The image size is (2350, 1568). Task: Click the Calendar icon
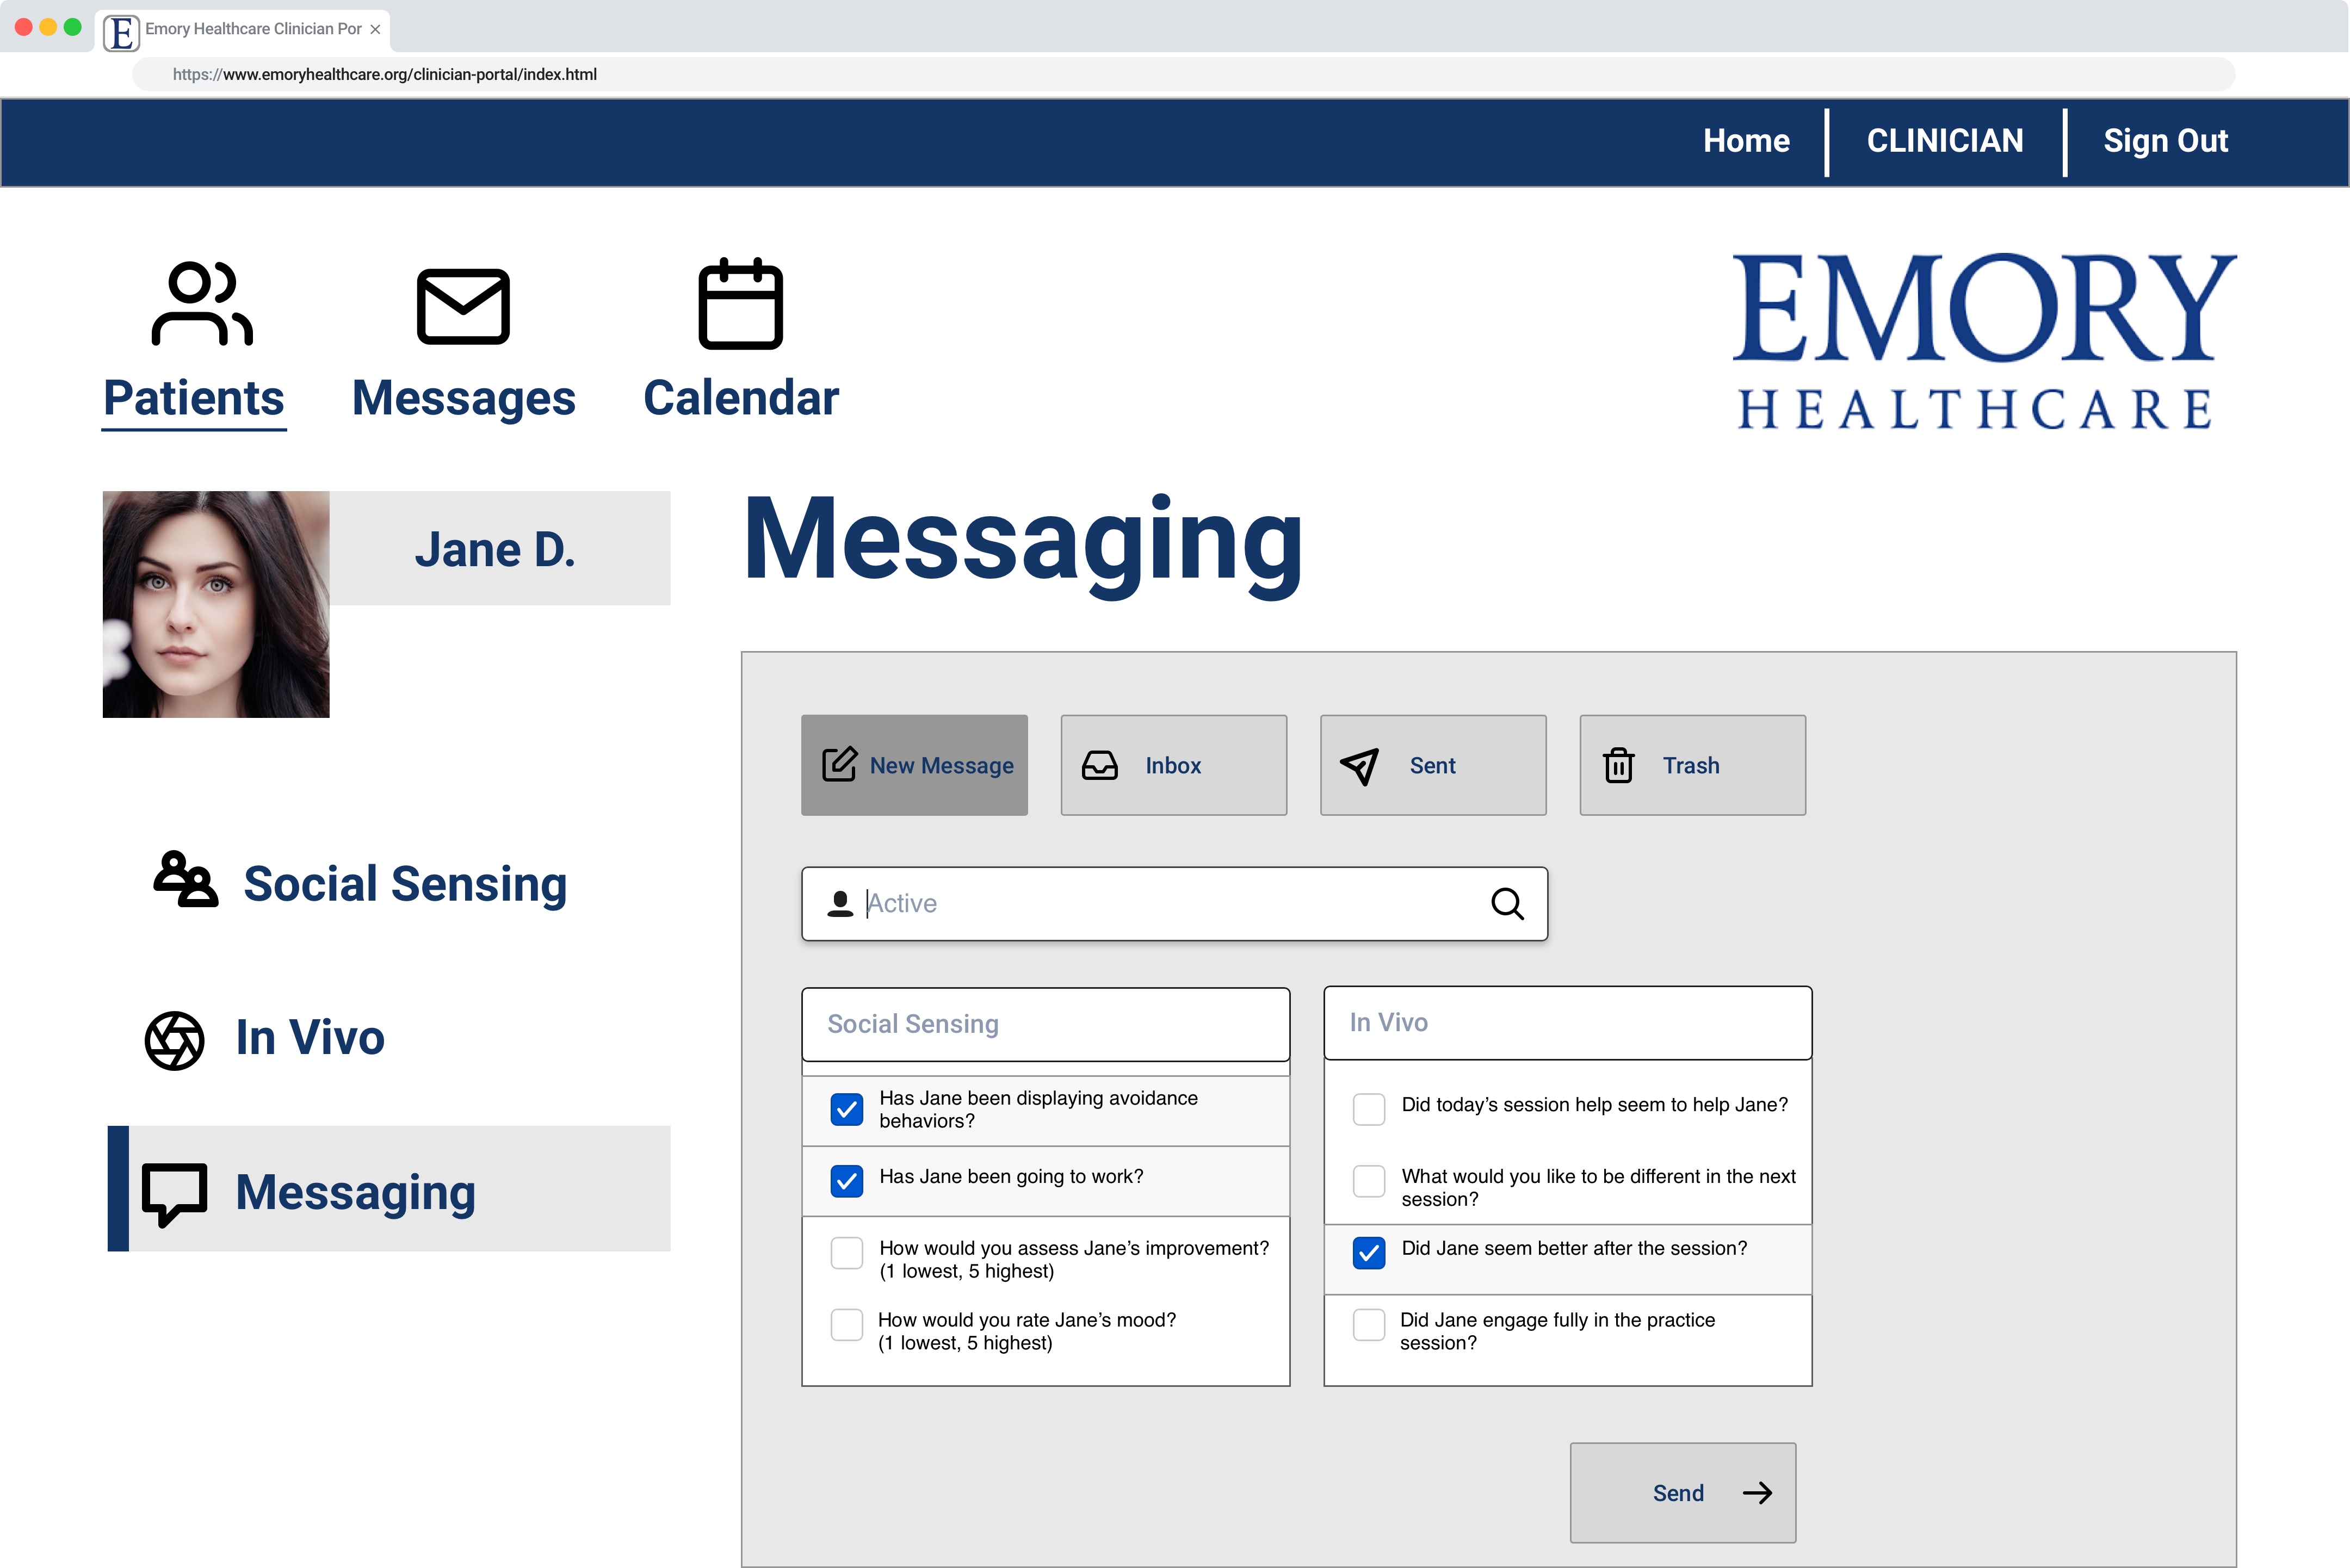pos(740,304)
